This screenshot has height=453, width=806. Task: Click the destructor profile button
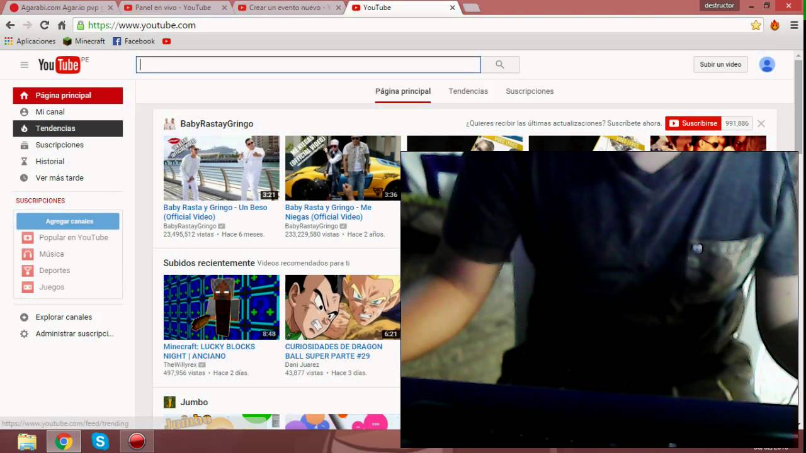click(720, 5)
